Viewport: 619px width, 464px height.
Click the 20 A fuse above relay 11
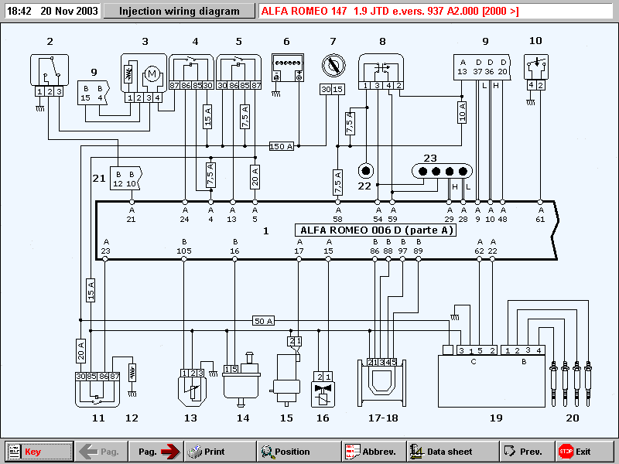click(80, 351)
